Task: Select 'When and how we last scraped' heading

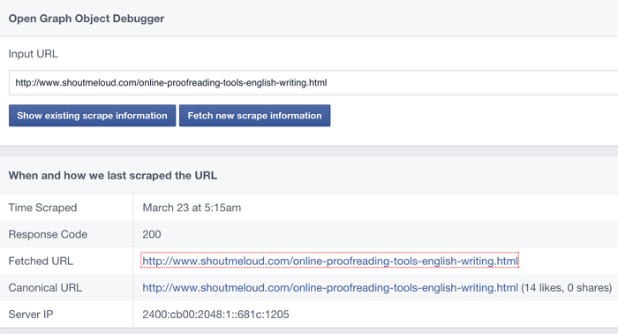Action: coord(113,176)
